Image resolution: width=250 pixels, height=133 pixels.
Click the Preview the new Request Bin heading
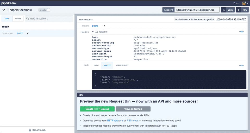(x=139, y=101)
